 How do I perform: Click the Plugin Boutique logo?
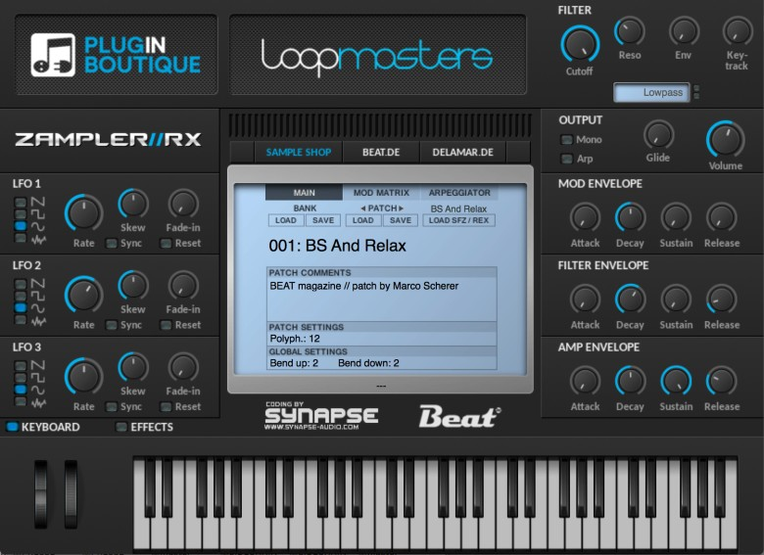(x=116, y=55)
